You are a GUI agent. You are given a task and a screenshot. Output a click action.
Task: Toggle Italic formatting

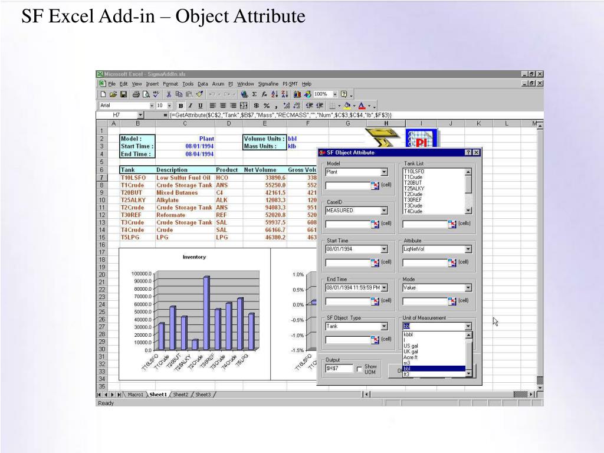191,106
